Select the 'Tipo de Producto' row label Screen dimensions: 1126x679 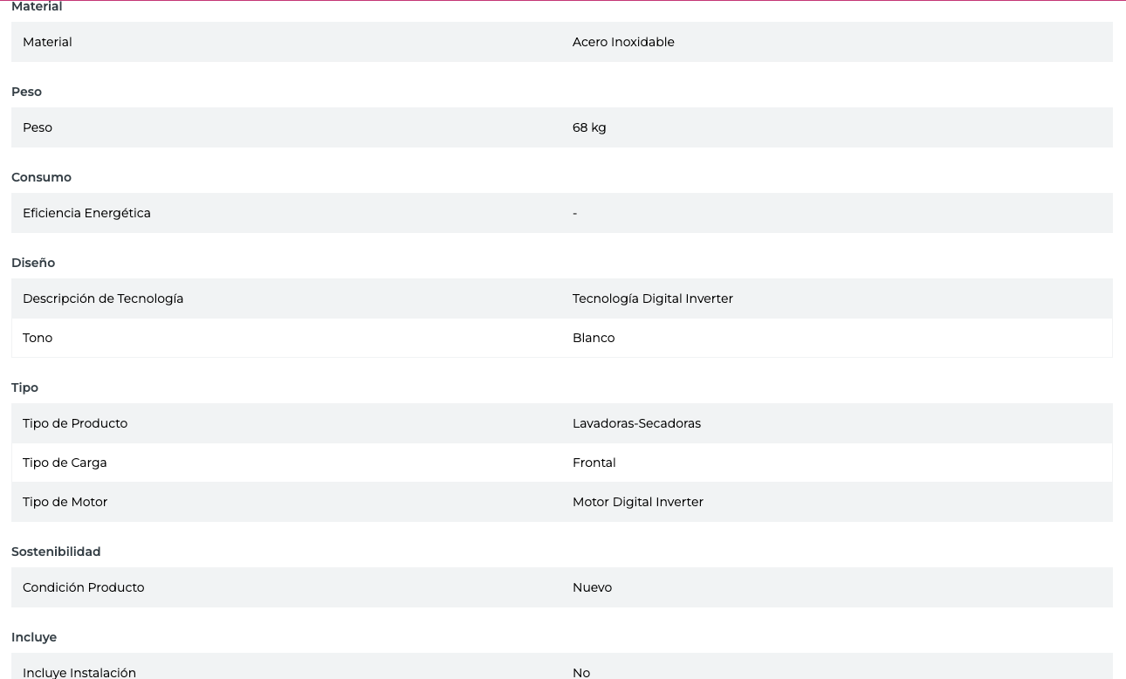(x=75, y=423)
